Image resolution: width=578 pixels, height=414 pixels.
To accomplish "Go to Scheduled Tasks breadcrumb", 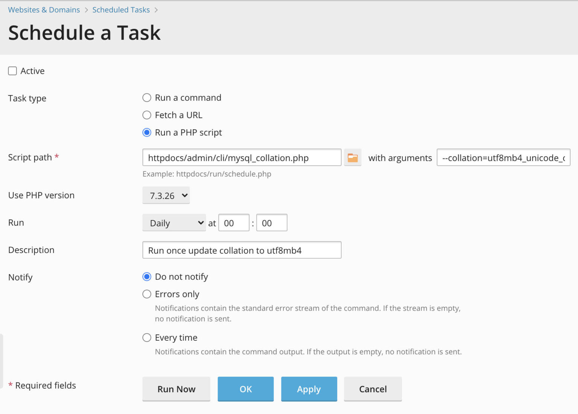I will 121,10.
